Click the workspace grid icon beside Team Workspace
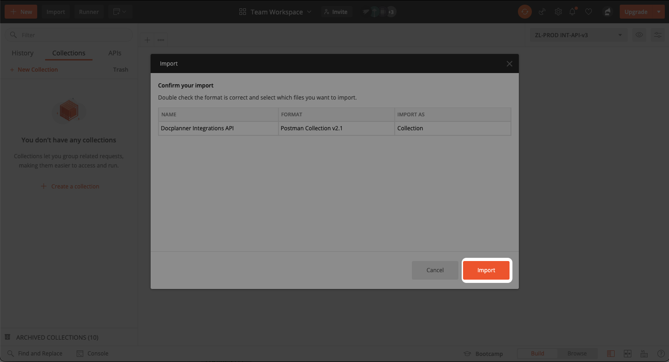This screenshot has width=669, height=362. [x=243, y=12]
